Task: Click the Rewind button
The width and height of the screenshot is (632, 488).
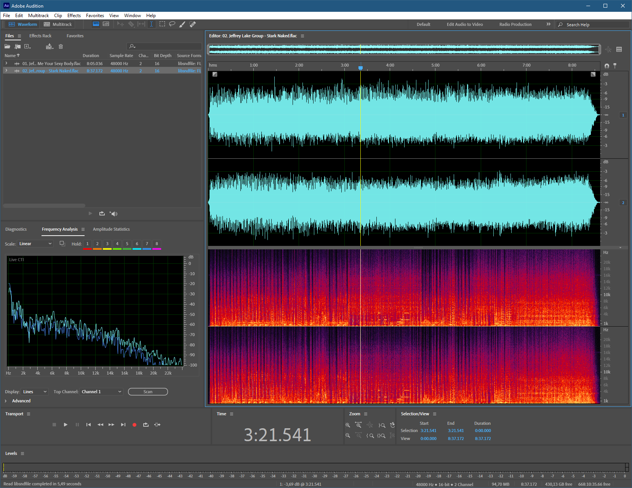Action: 100,424
